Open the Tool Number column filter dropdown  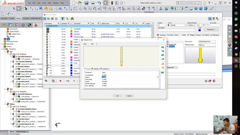pos(58,23)
